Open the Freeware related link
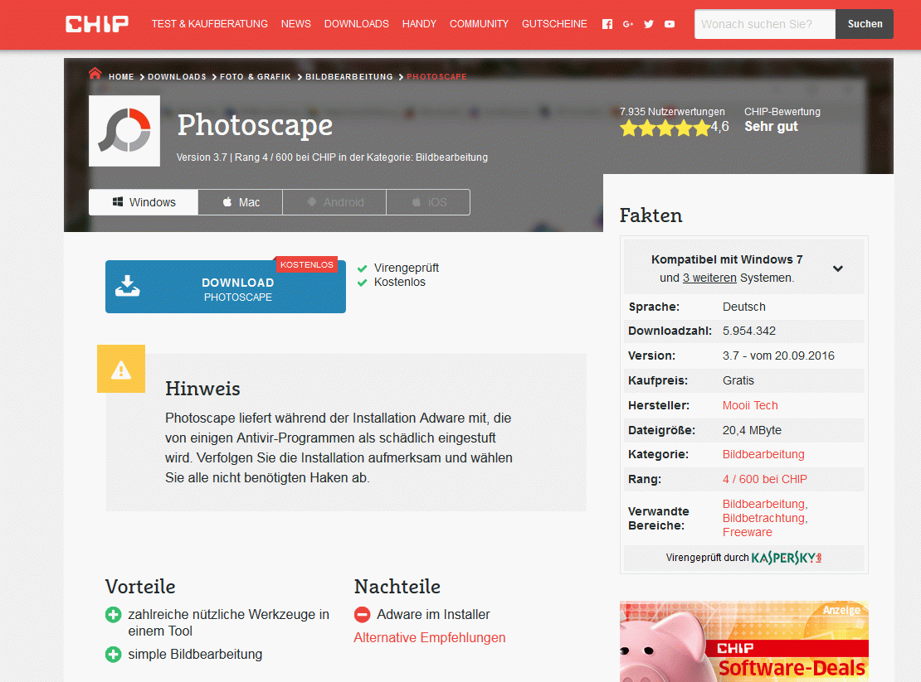921x682 pixels. point(747,533)
